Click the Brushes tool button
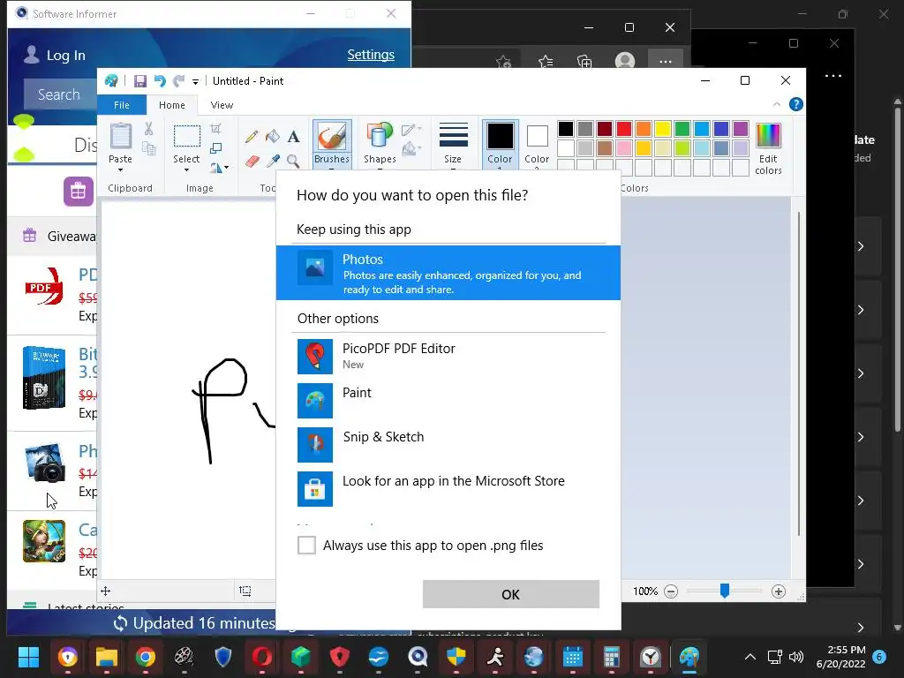Viewport: 904px width, 678px height. 332,144
